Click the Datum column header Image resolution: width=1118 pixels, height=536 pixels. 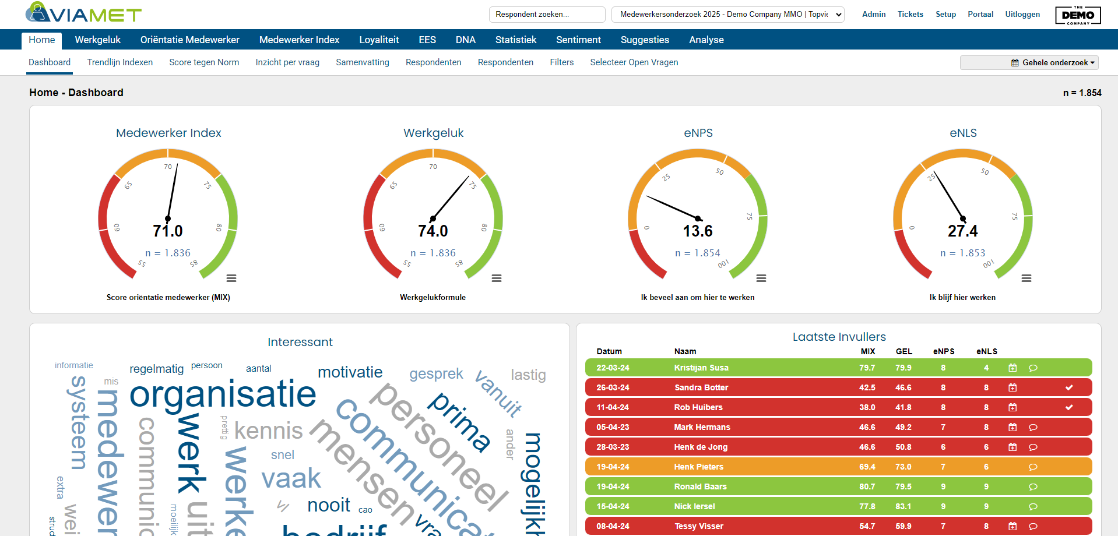[609, 351]
